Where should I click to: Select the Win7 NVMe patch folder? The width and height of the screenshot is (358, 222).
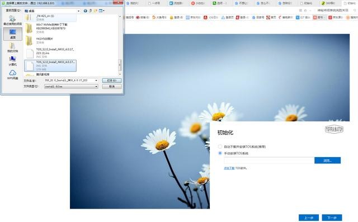(50, 28)
